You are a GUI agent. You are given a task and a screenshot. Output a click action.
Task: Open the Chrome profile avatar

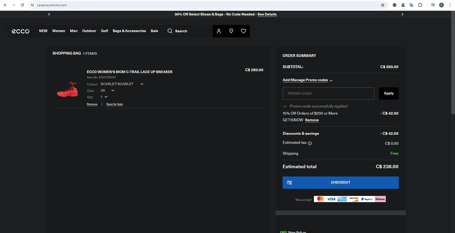click(441, 5)
